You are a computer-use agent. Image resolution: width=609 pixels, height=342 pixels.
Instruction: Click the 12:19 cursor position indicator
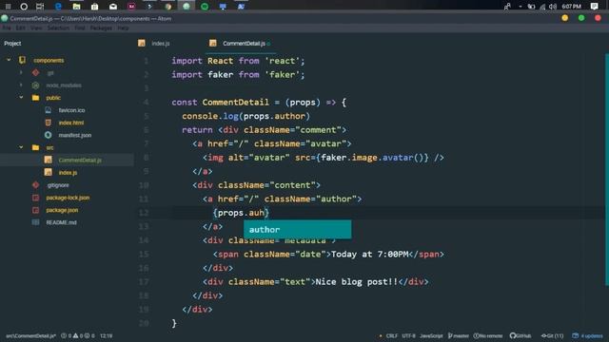point(106,335)
